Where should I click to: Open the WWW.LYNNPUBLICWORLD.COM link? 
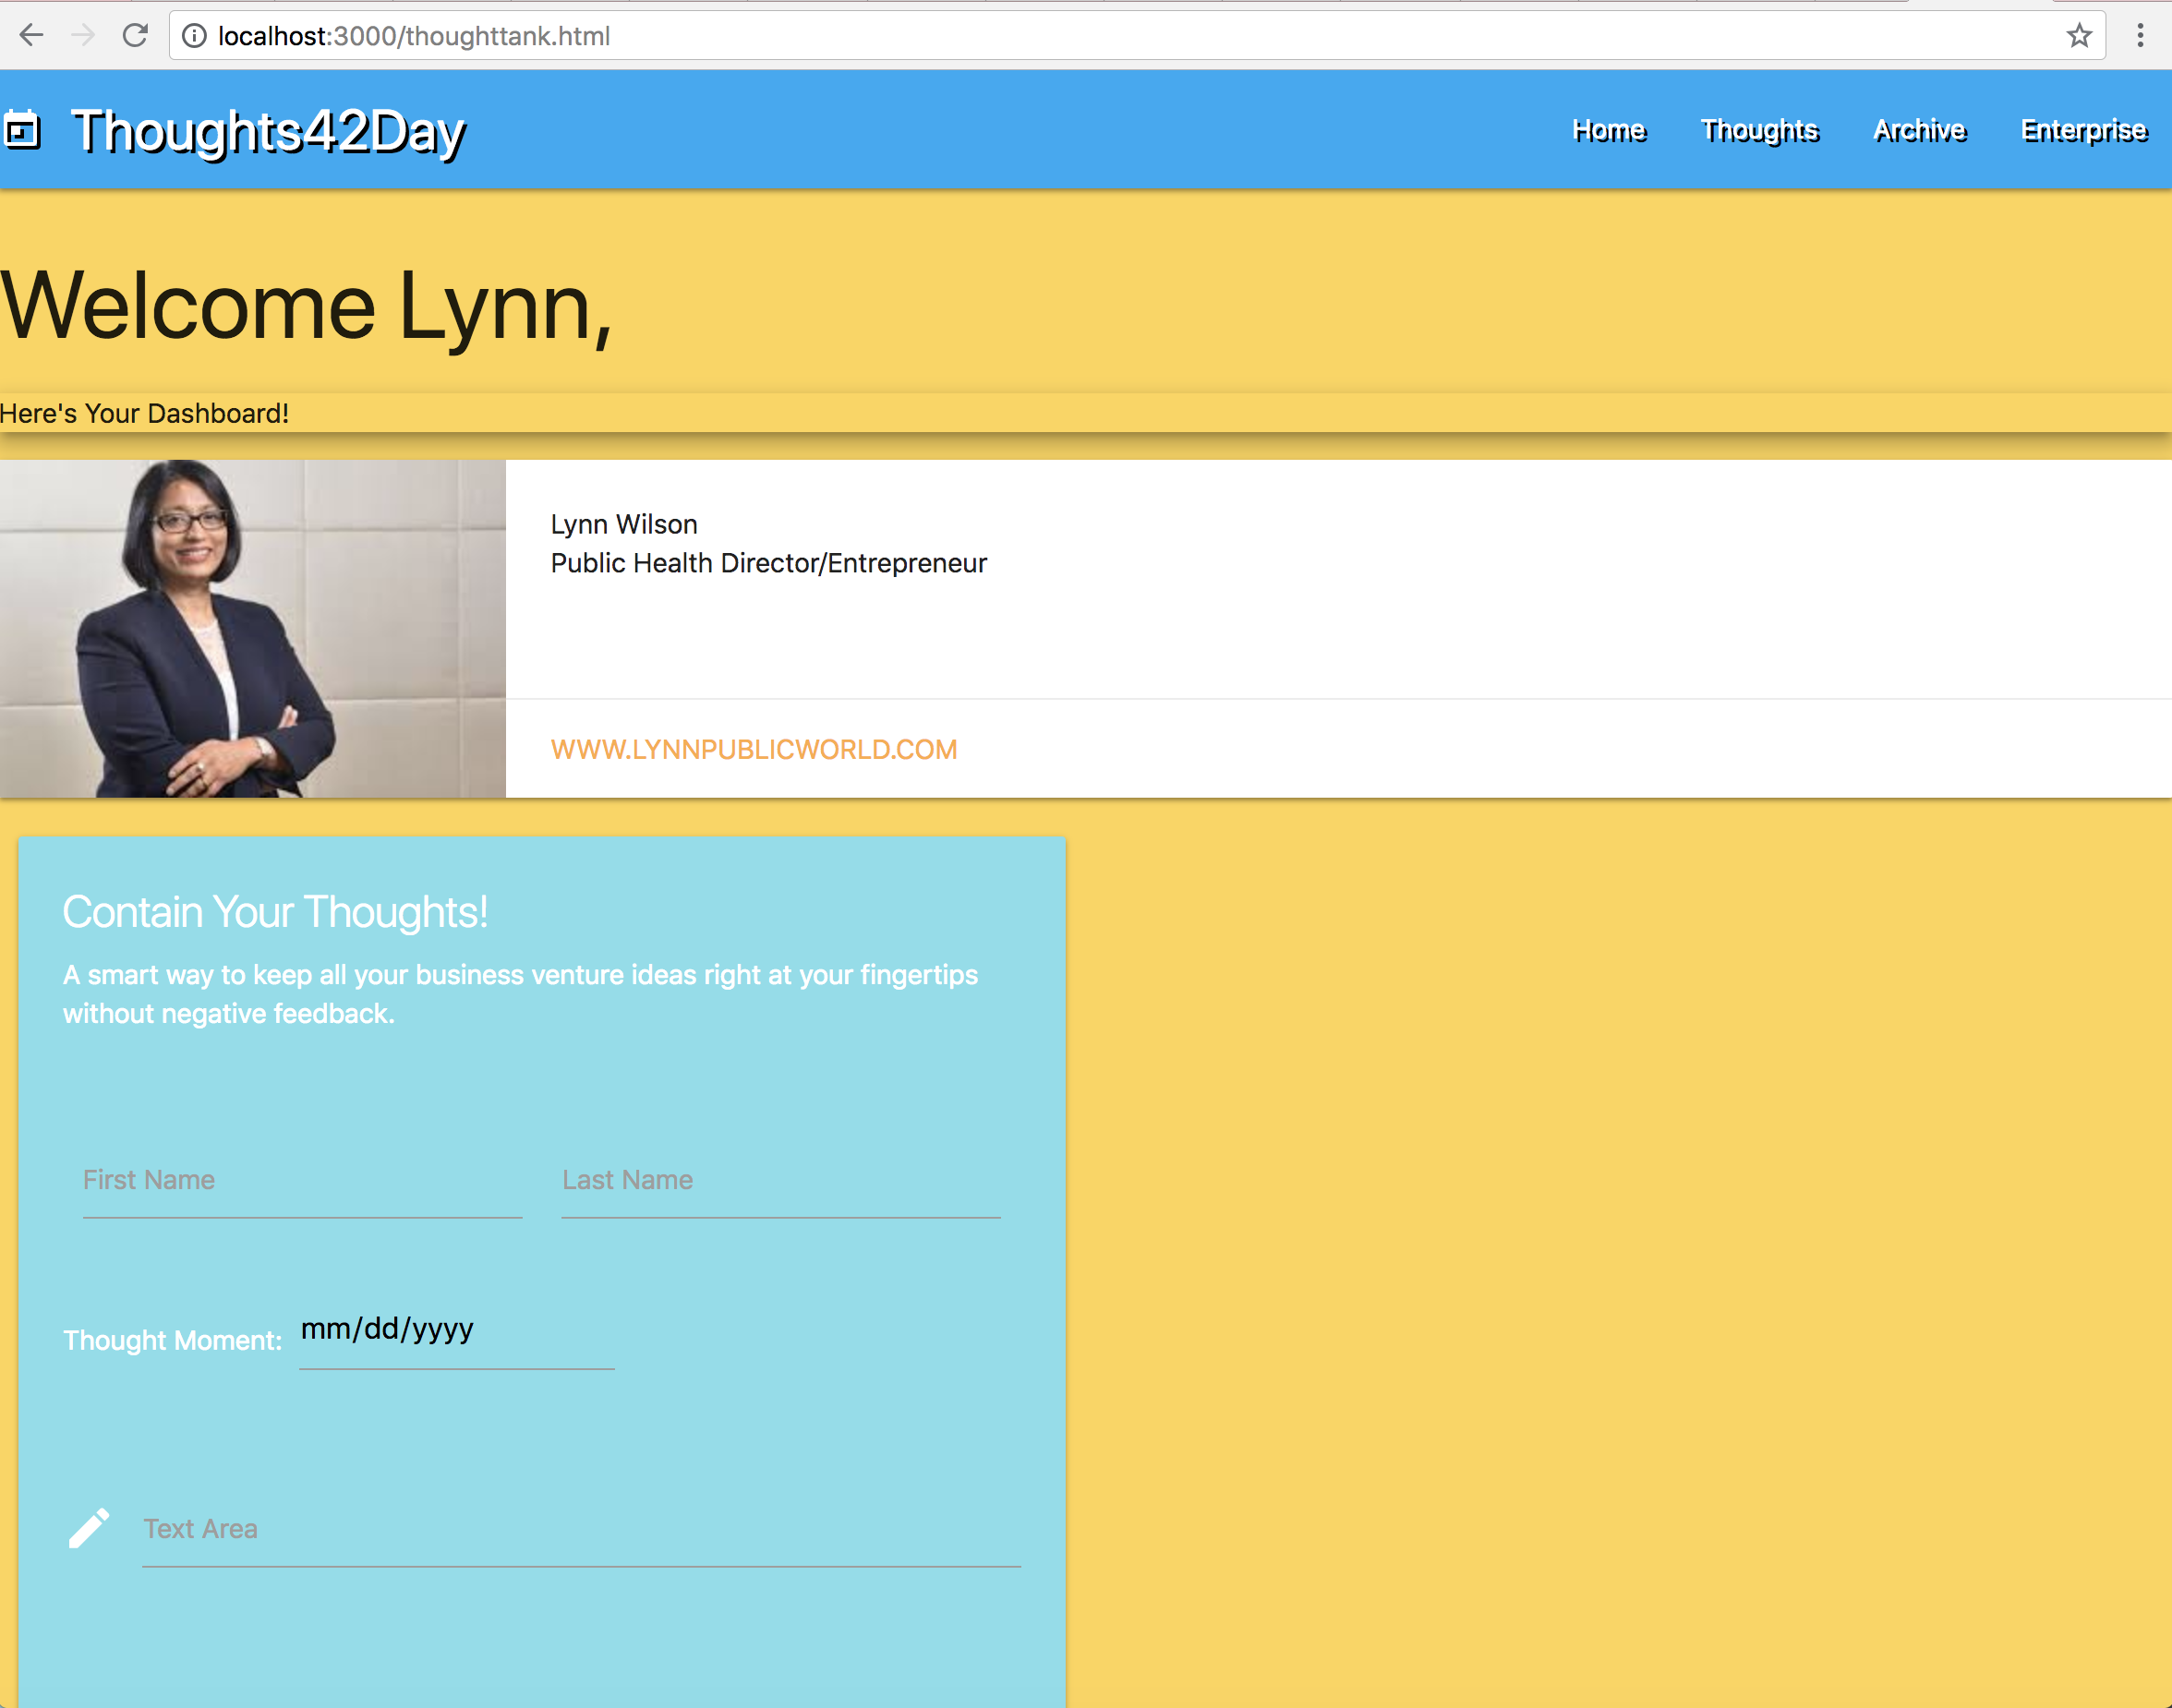(753, 749)
